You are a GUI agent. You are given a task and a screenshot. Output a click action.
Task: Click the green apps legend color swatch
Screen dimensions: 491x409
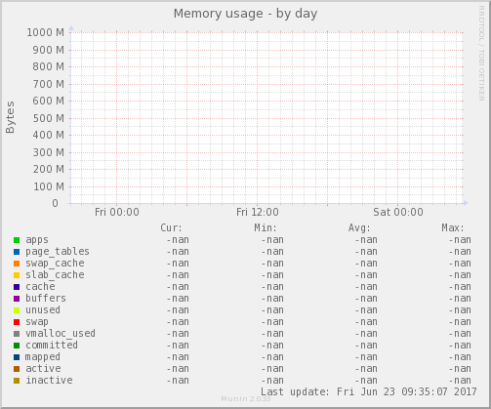17,240
